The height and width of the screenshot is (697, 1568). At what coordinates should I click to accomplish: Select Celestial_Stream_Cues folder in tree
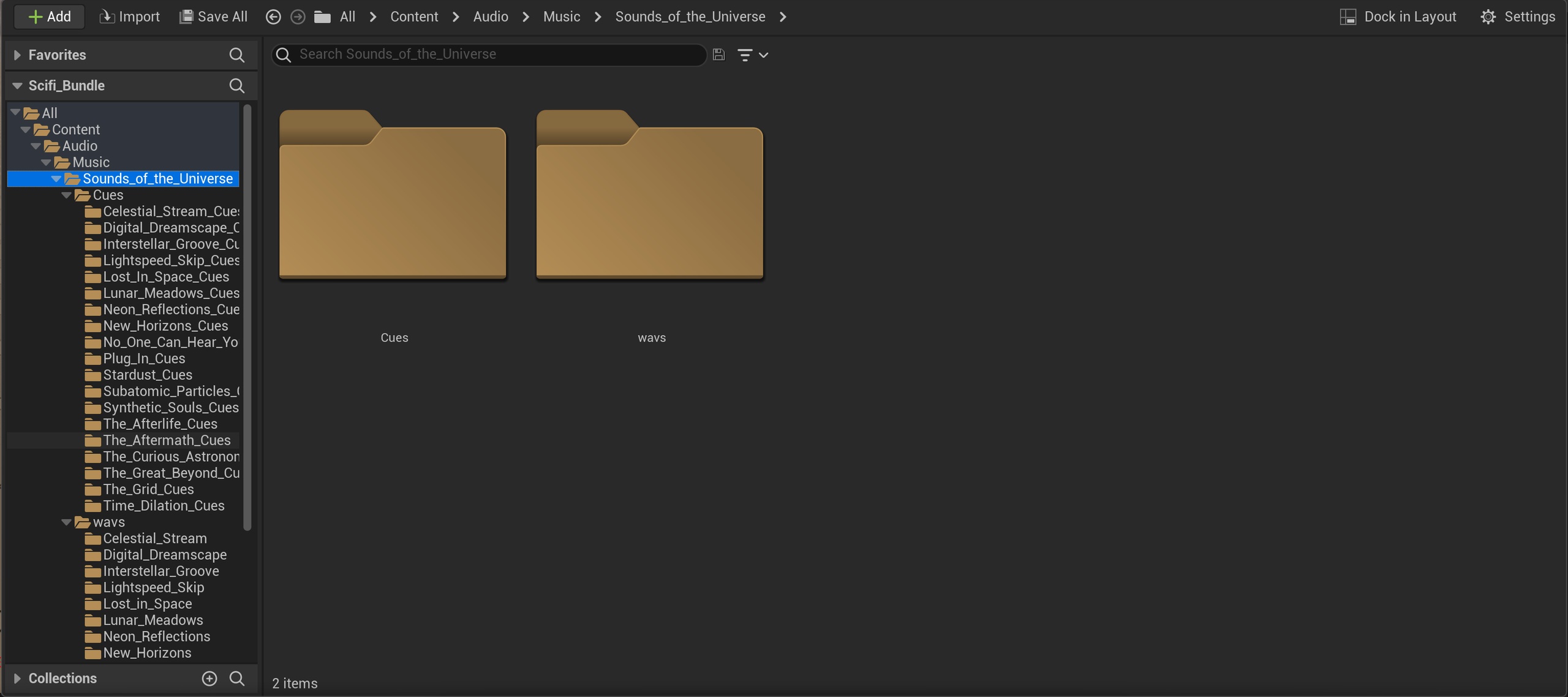pos(162,211)
